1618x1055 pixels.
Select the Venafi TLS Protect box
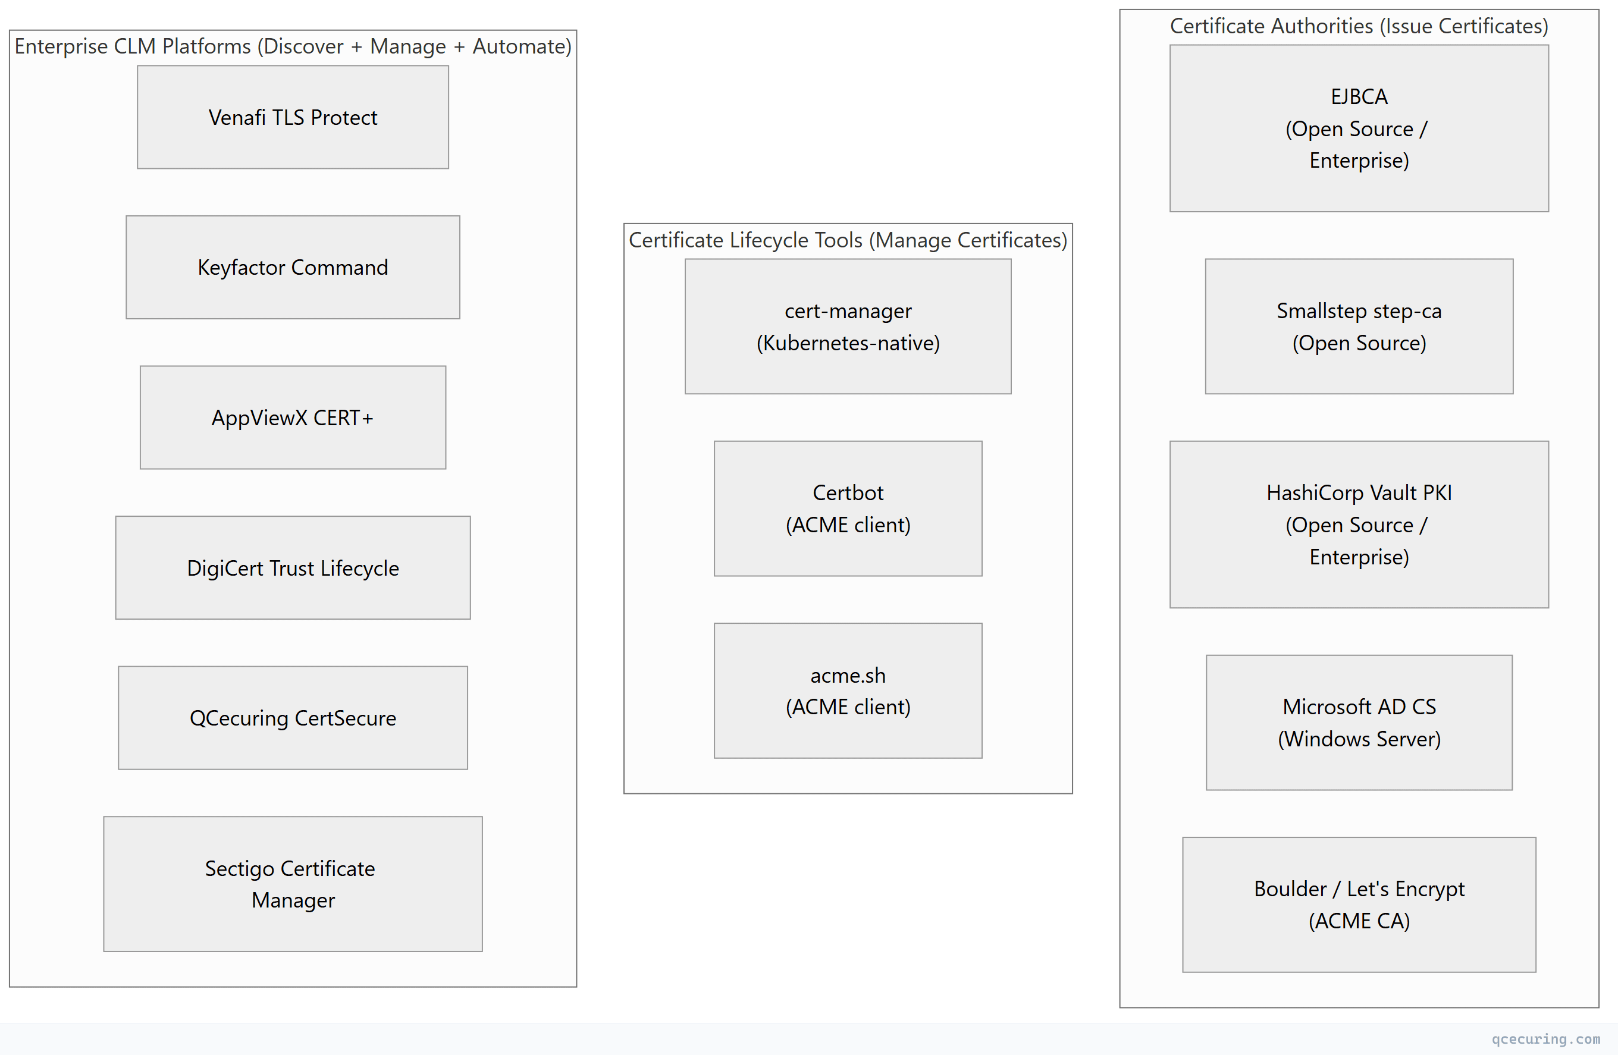[293, 117]
